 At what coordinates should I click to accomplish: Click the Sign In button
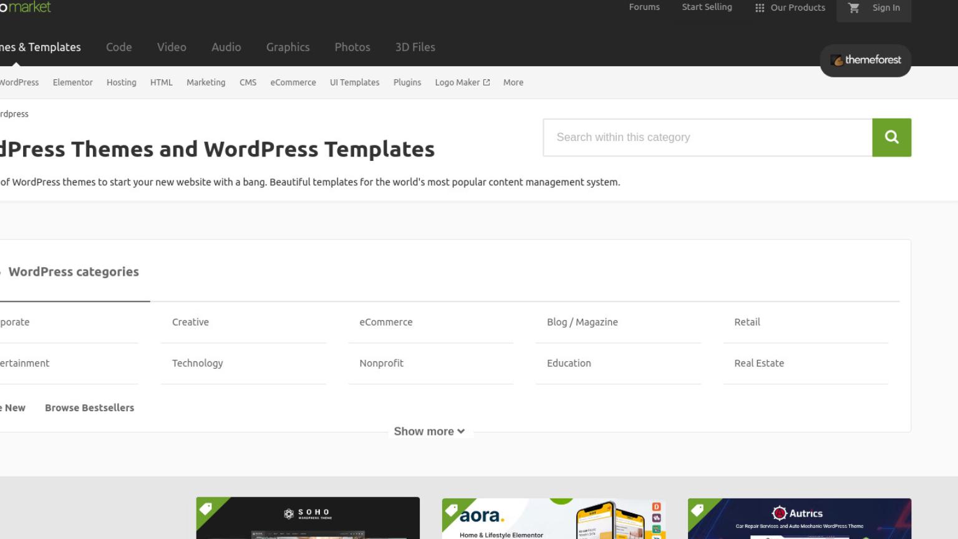[886, 8]
